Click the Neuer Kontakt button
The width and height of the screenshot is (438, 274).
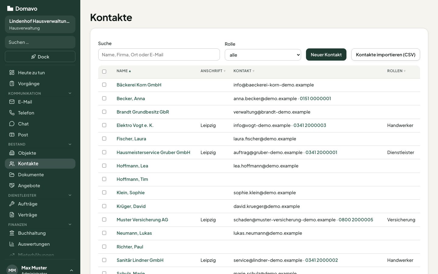pyautogui.click(x=326, y=54)
